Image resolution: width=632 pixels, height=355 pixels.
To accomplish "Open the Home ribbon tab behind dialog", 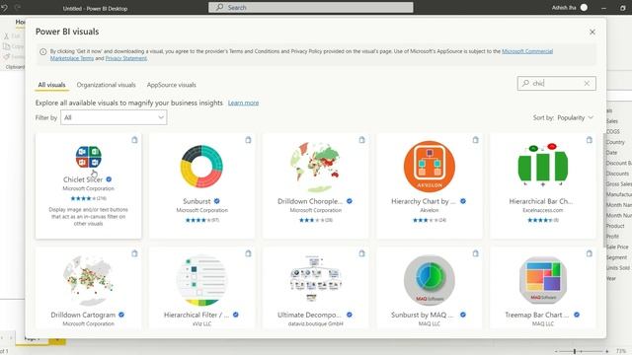I will pos(20,22).
